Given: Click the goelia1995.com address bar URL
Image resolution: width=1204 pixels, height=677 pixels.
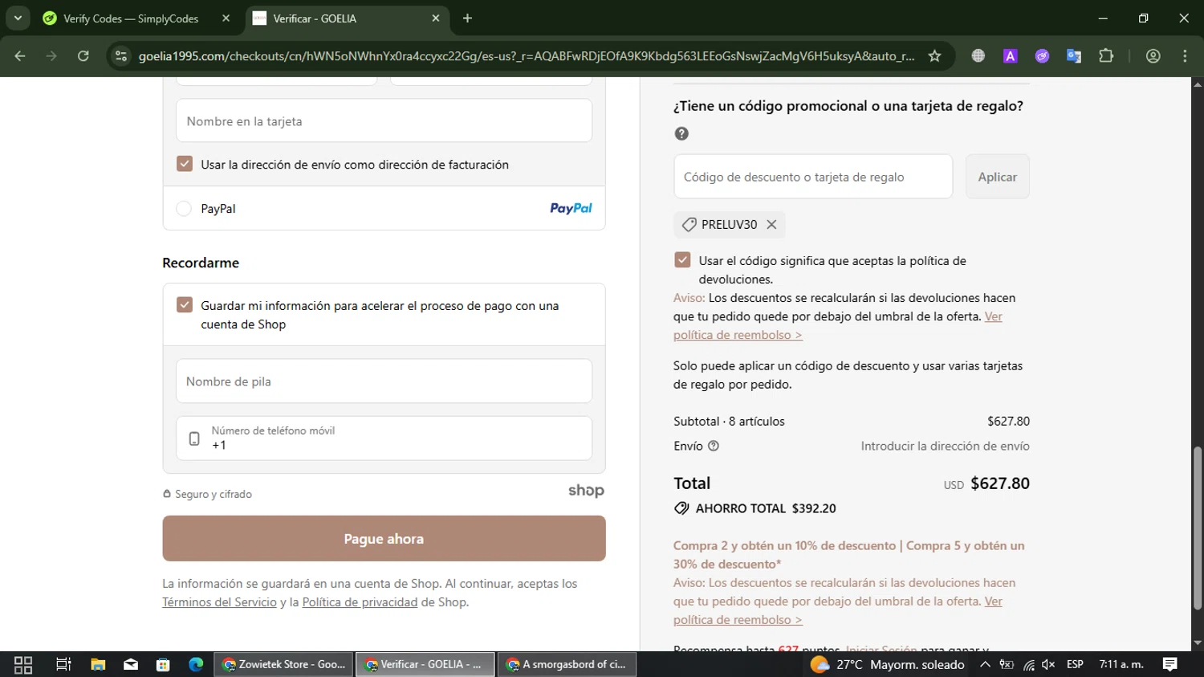Looking at the screenshot, I should point(527,56).
